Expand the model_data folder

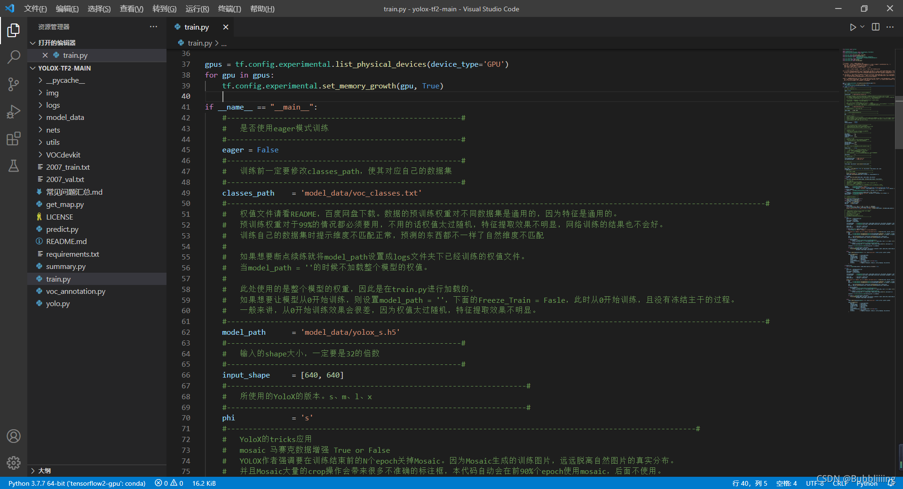pyautogui.click(x=97, y=118)
